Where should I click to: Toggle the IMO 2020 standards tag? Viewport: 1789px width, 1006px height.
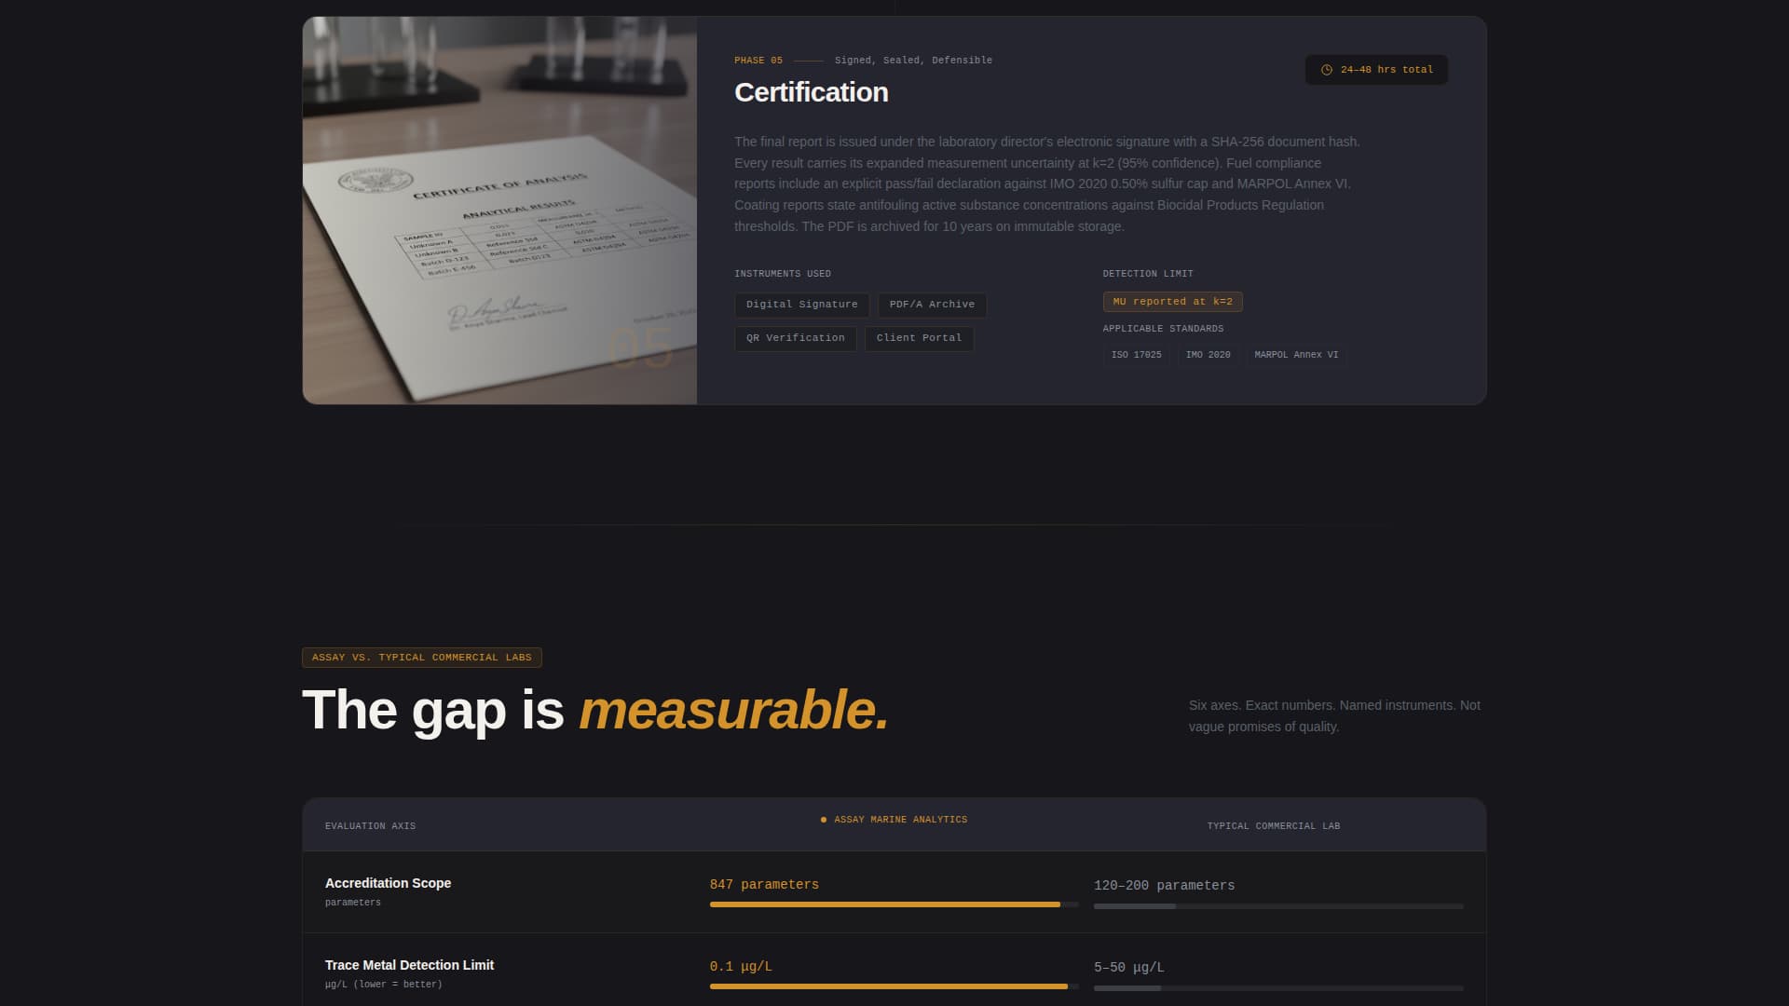pyautogui.click(x=1208, y=355)
